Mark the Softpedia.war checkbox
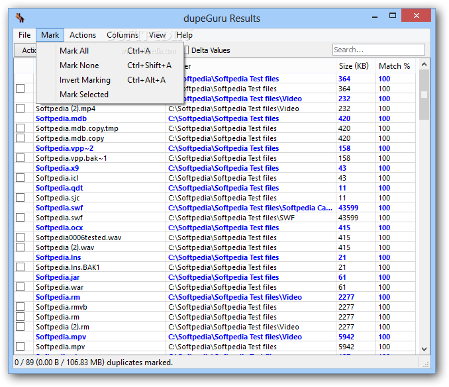449x387 pixels. 20,287
